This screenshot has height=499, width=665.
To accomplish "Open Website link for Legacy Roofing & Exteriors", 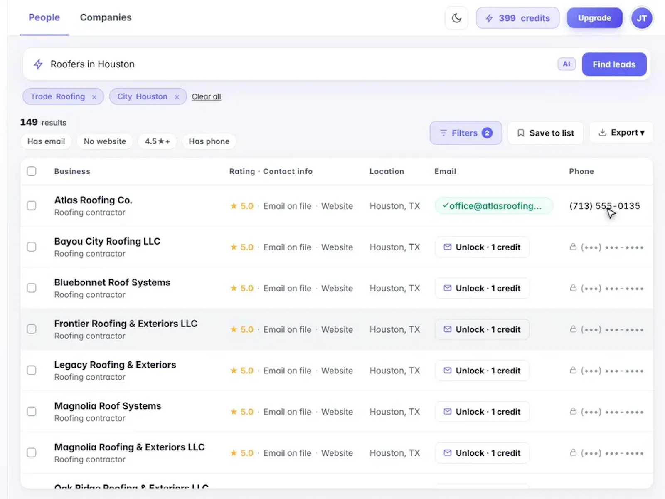I will tap(337, 371).
